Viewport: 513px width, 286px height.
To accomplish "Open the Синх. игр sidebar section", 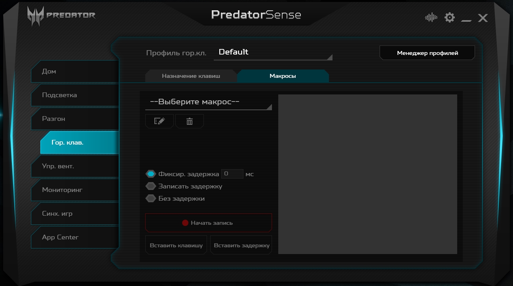I will click(75, 214).
